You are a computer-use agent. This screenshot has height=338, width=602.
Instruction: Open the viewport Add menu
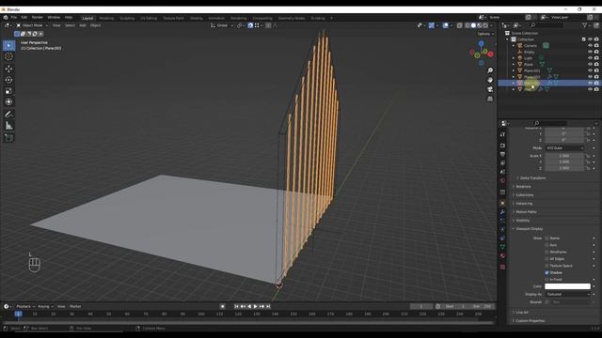tap(83, 25)
